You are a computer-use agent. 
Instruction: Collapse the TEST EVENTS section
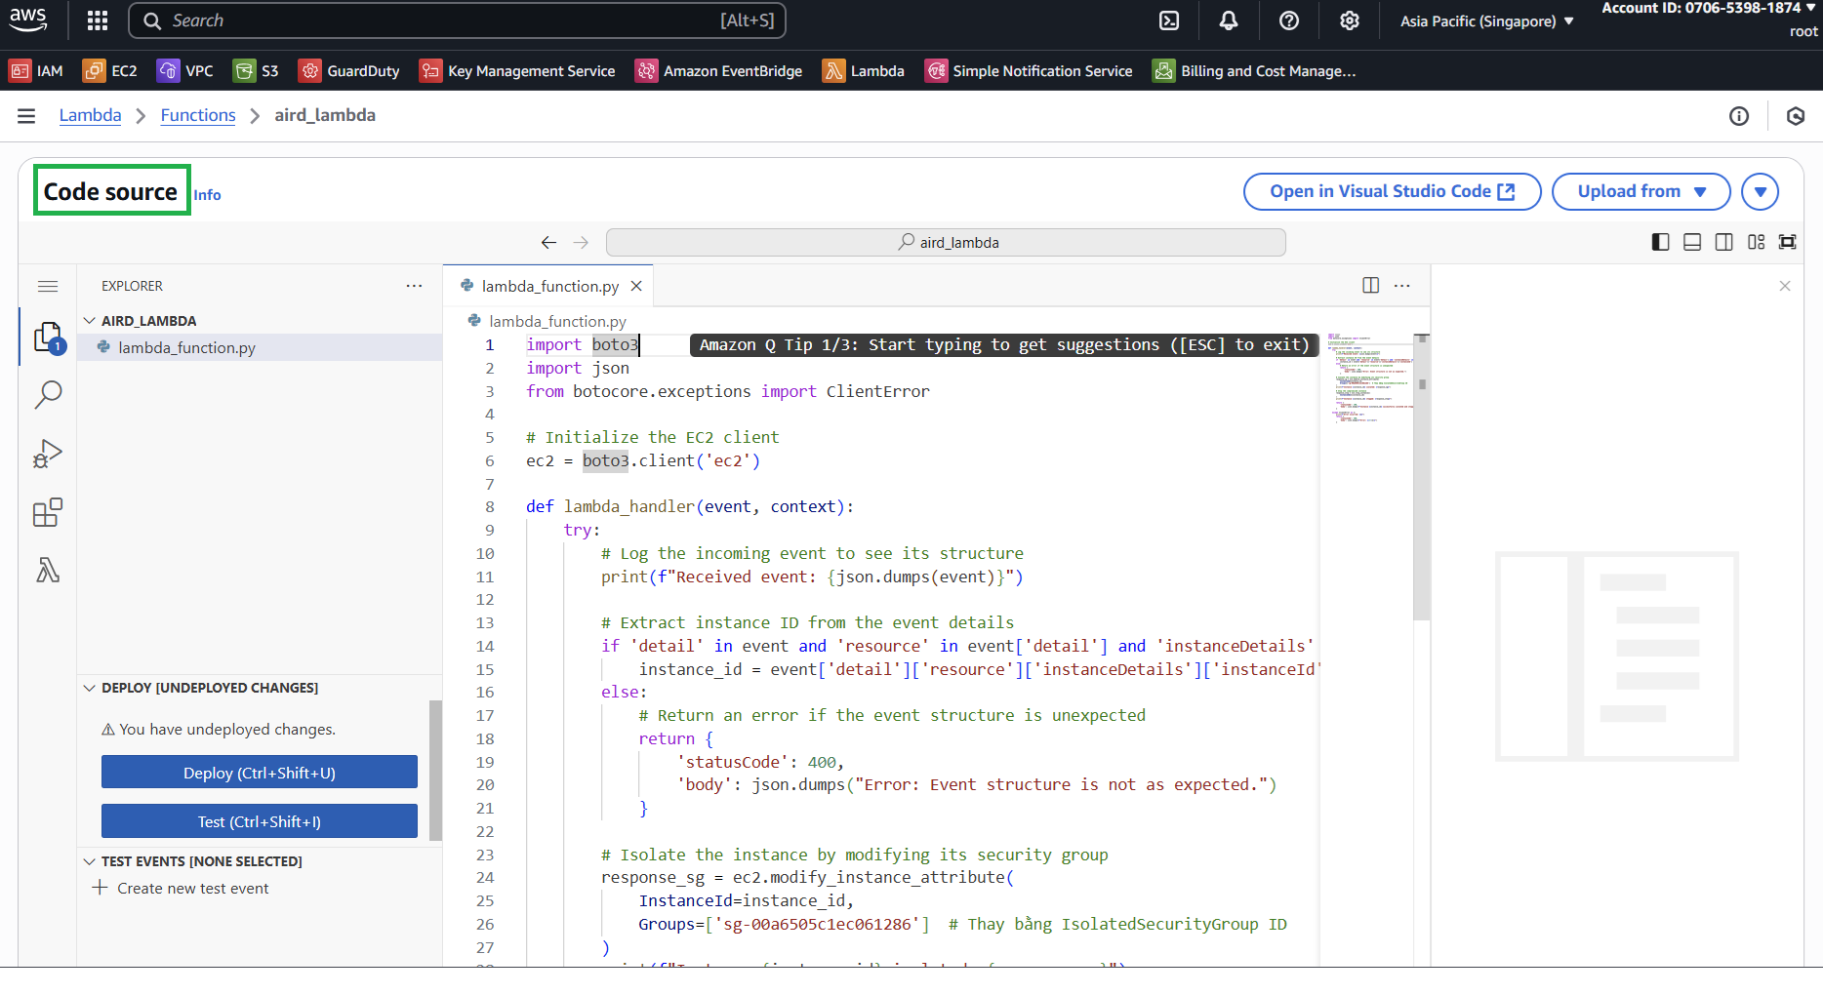(90, 861)
